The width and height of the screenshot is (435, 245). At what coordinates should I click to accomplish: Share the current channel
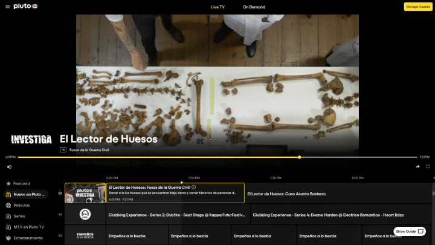coord(417,167)
